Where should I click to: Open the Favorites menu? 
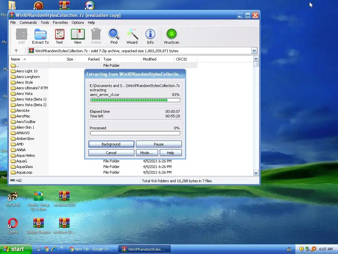click(60, 22)
